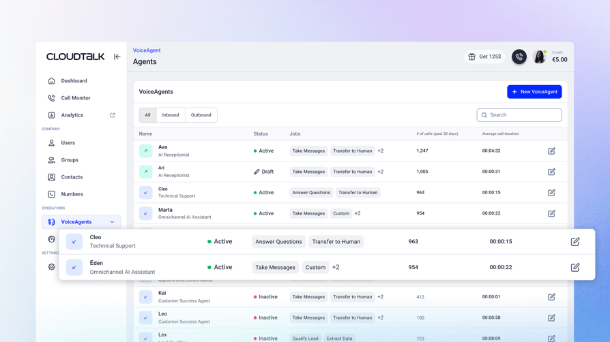This screenshot has height=342, width=610.
Task: Edit the Ava agent
Action: pyautogui.click(x=551, y=151)
